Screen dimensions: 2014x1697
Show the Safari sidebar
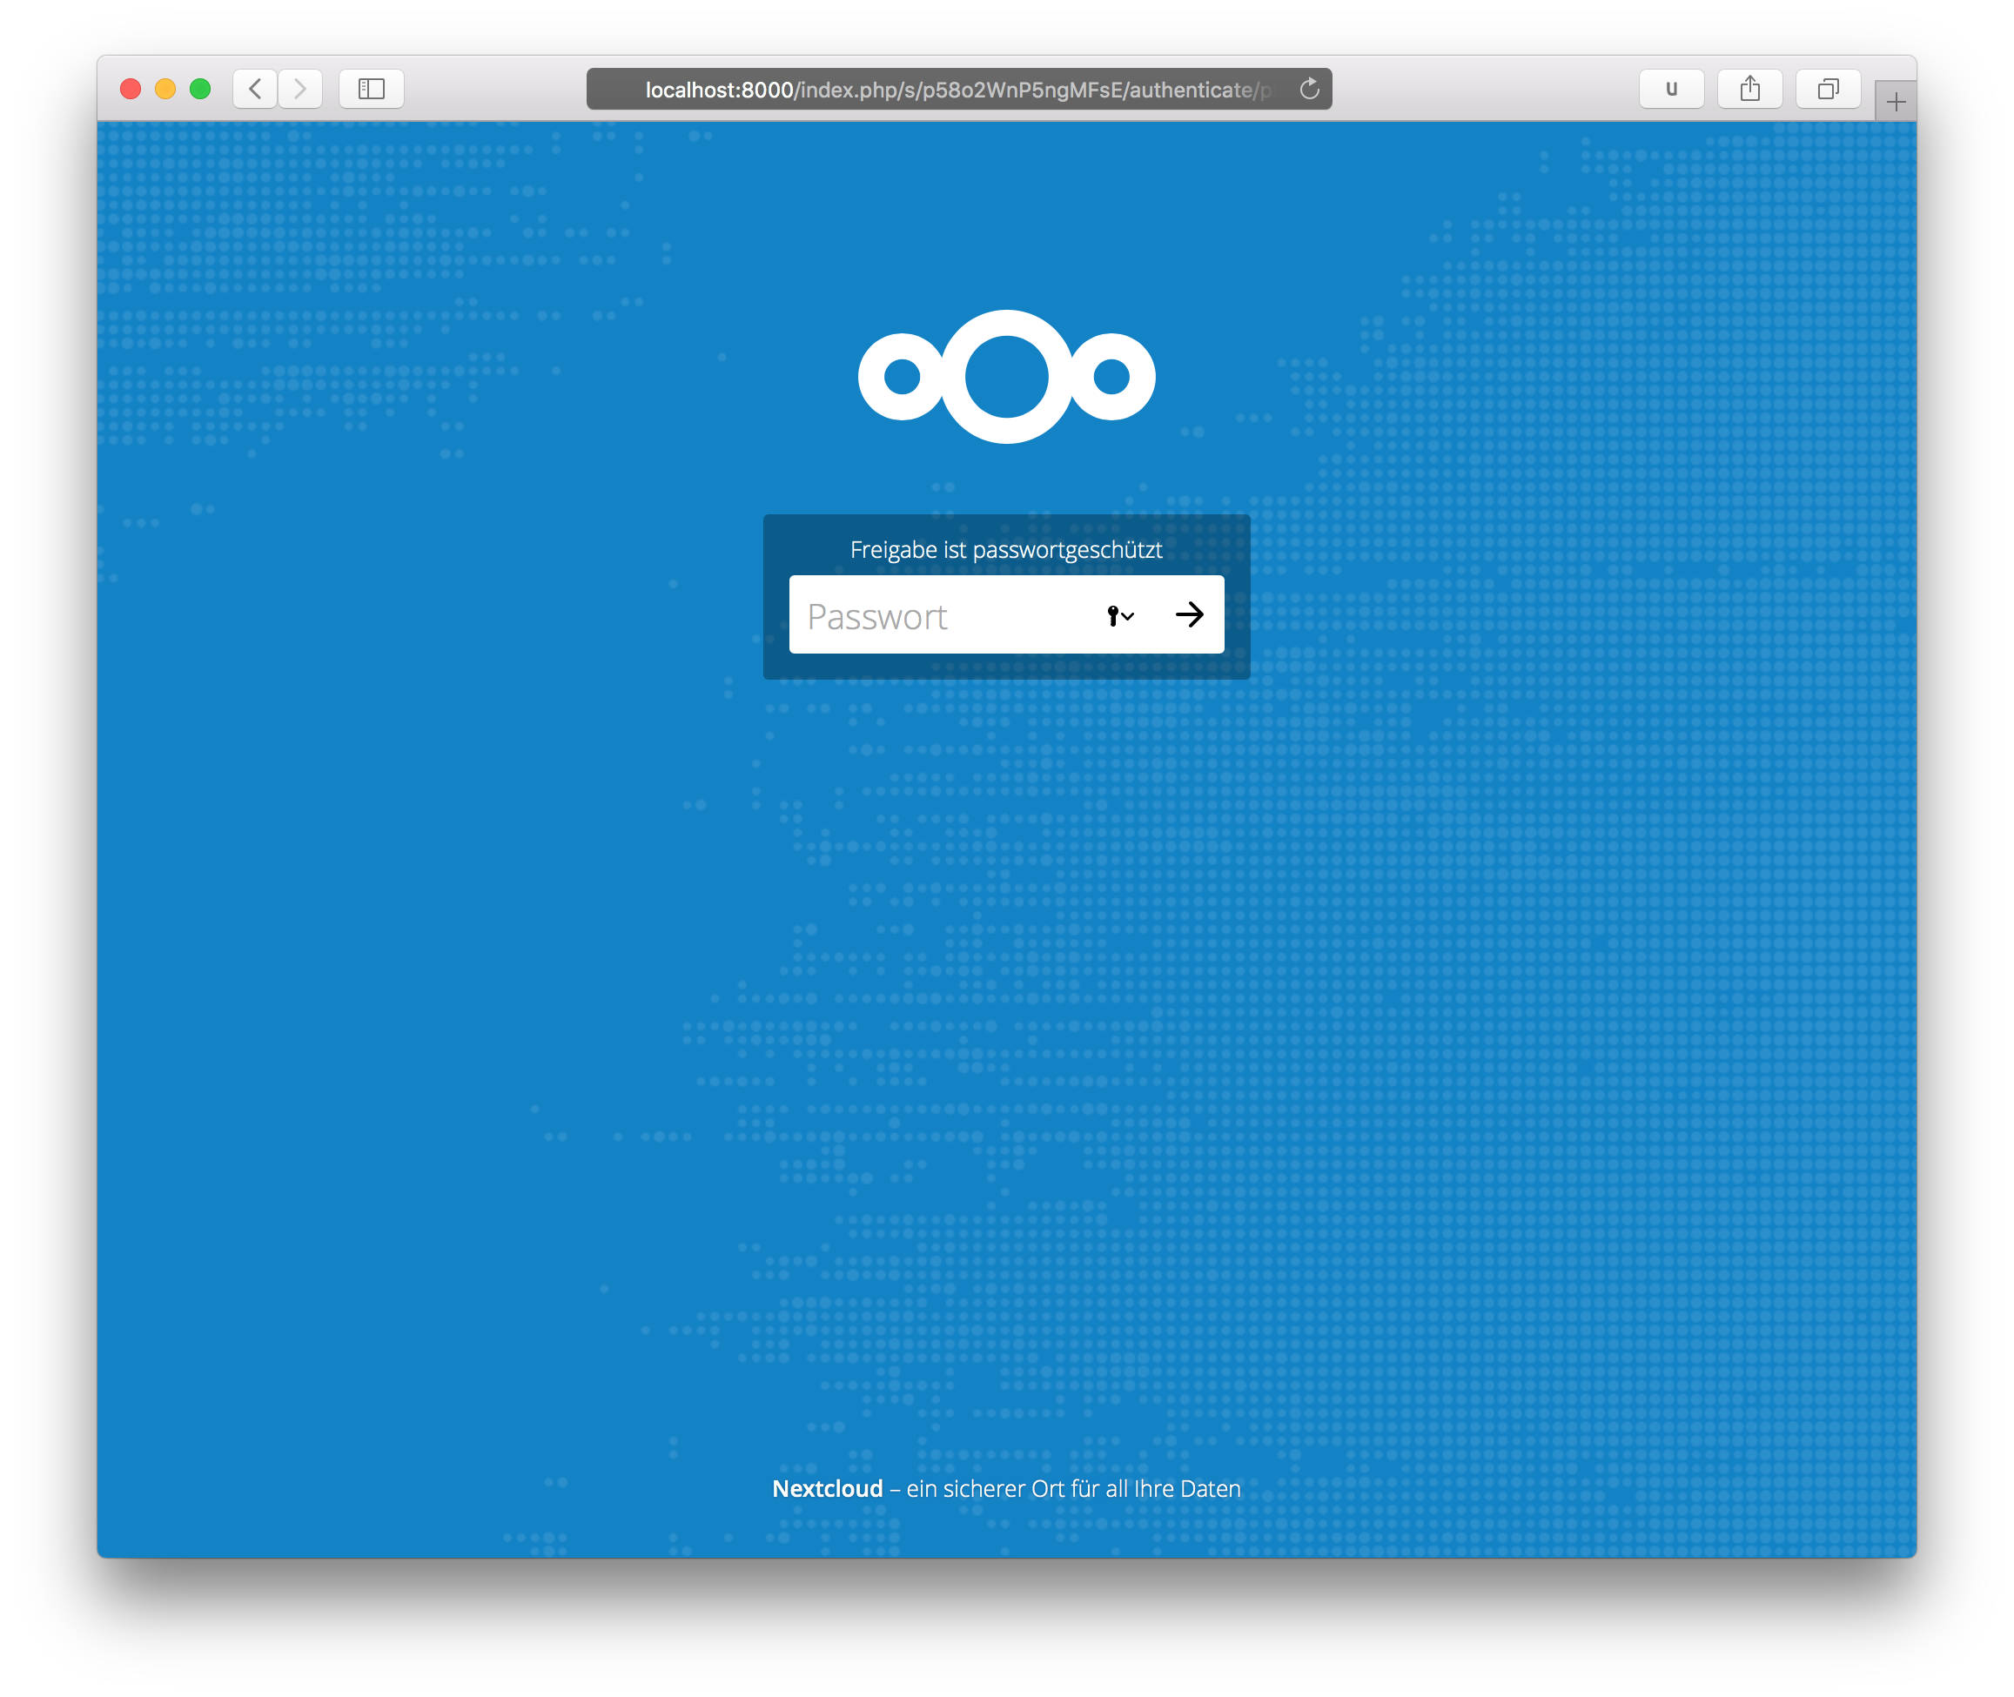tap(372, 90)
